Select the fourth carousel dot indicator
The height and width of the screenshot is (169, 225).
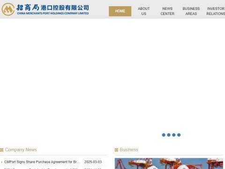coord(179,135)
